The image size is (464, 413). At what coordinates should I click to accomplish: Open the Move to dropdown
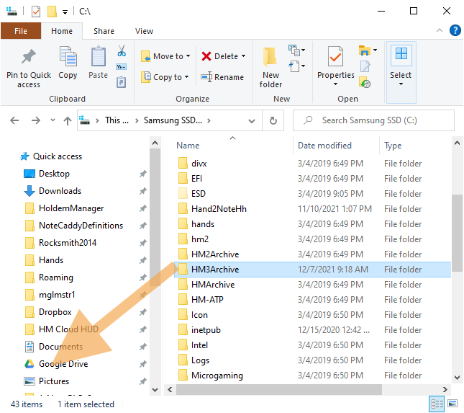[165, 56]
